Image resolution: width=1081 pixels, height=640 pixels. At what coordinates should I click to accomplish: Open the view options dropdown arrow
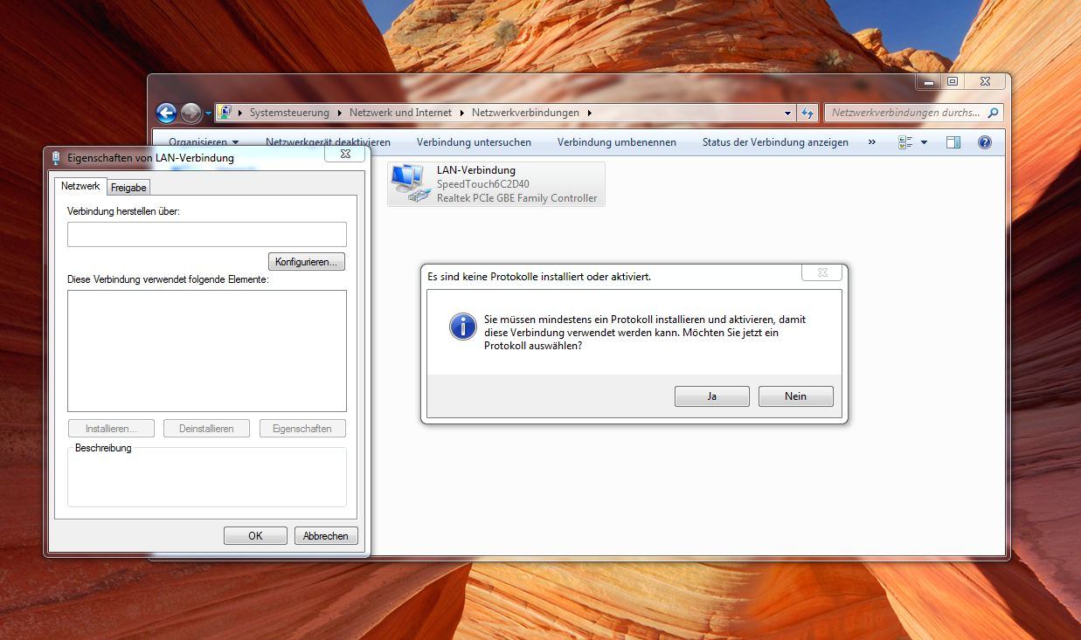(x=924, y=142)
